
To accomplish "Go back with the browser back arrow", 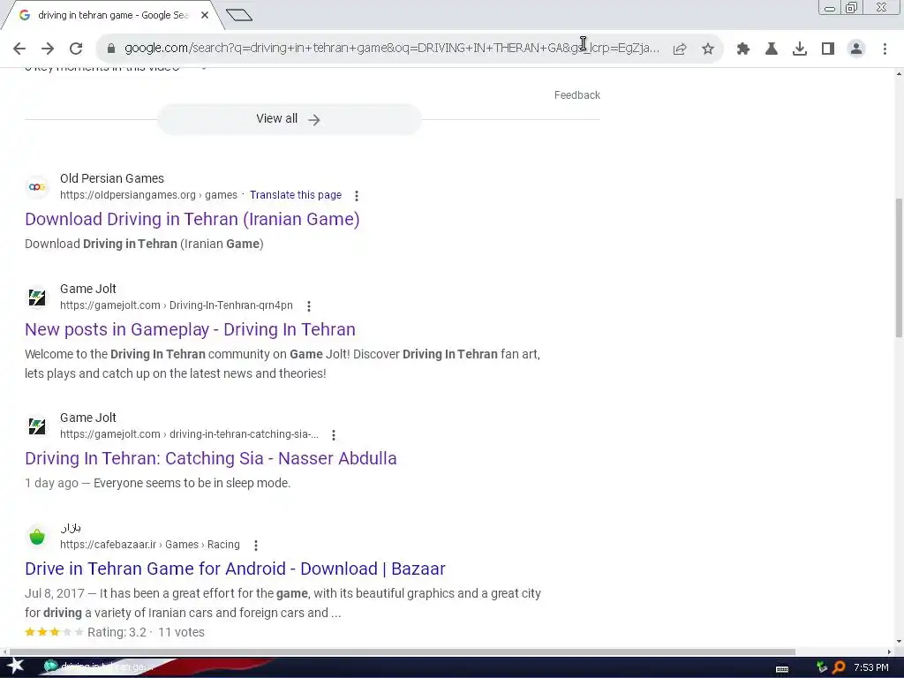I will click(x=19, y=49).
